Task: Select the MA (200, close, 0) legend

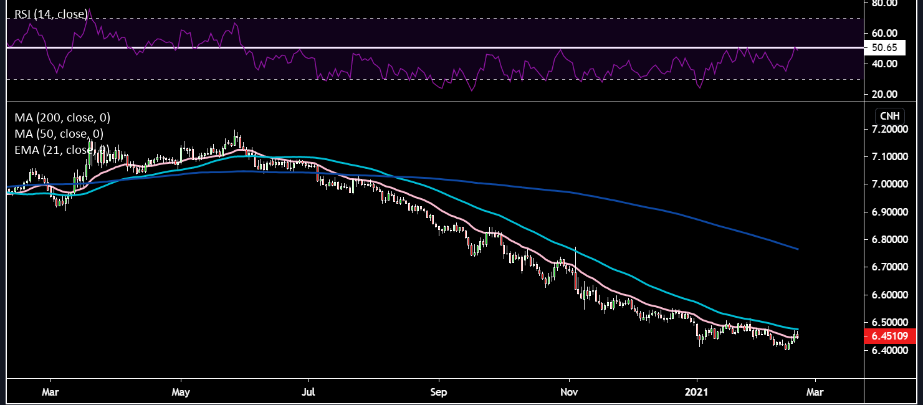Action: [62, 117]
